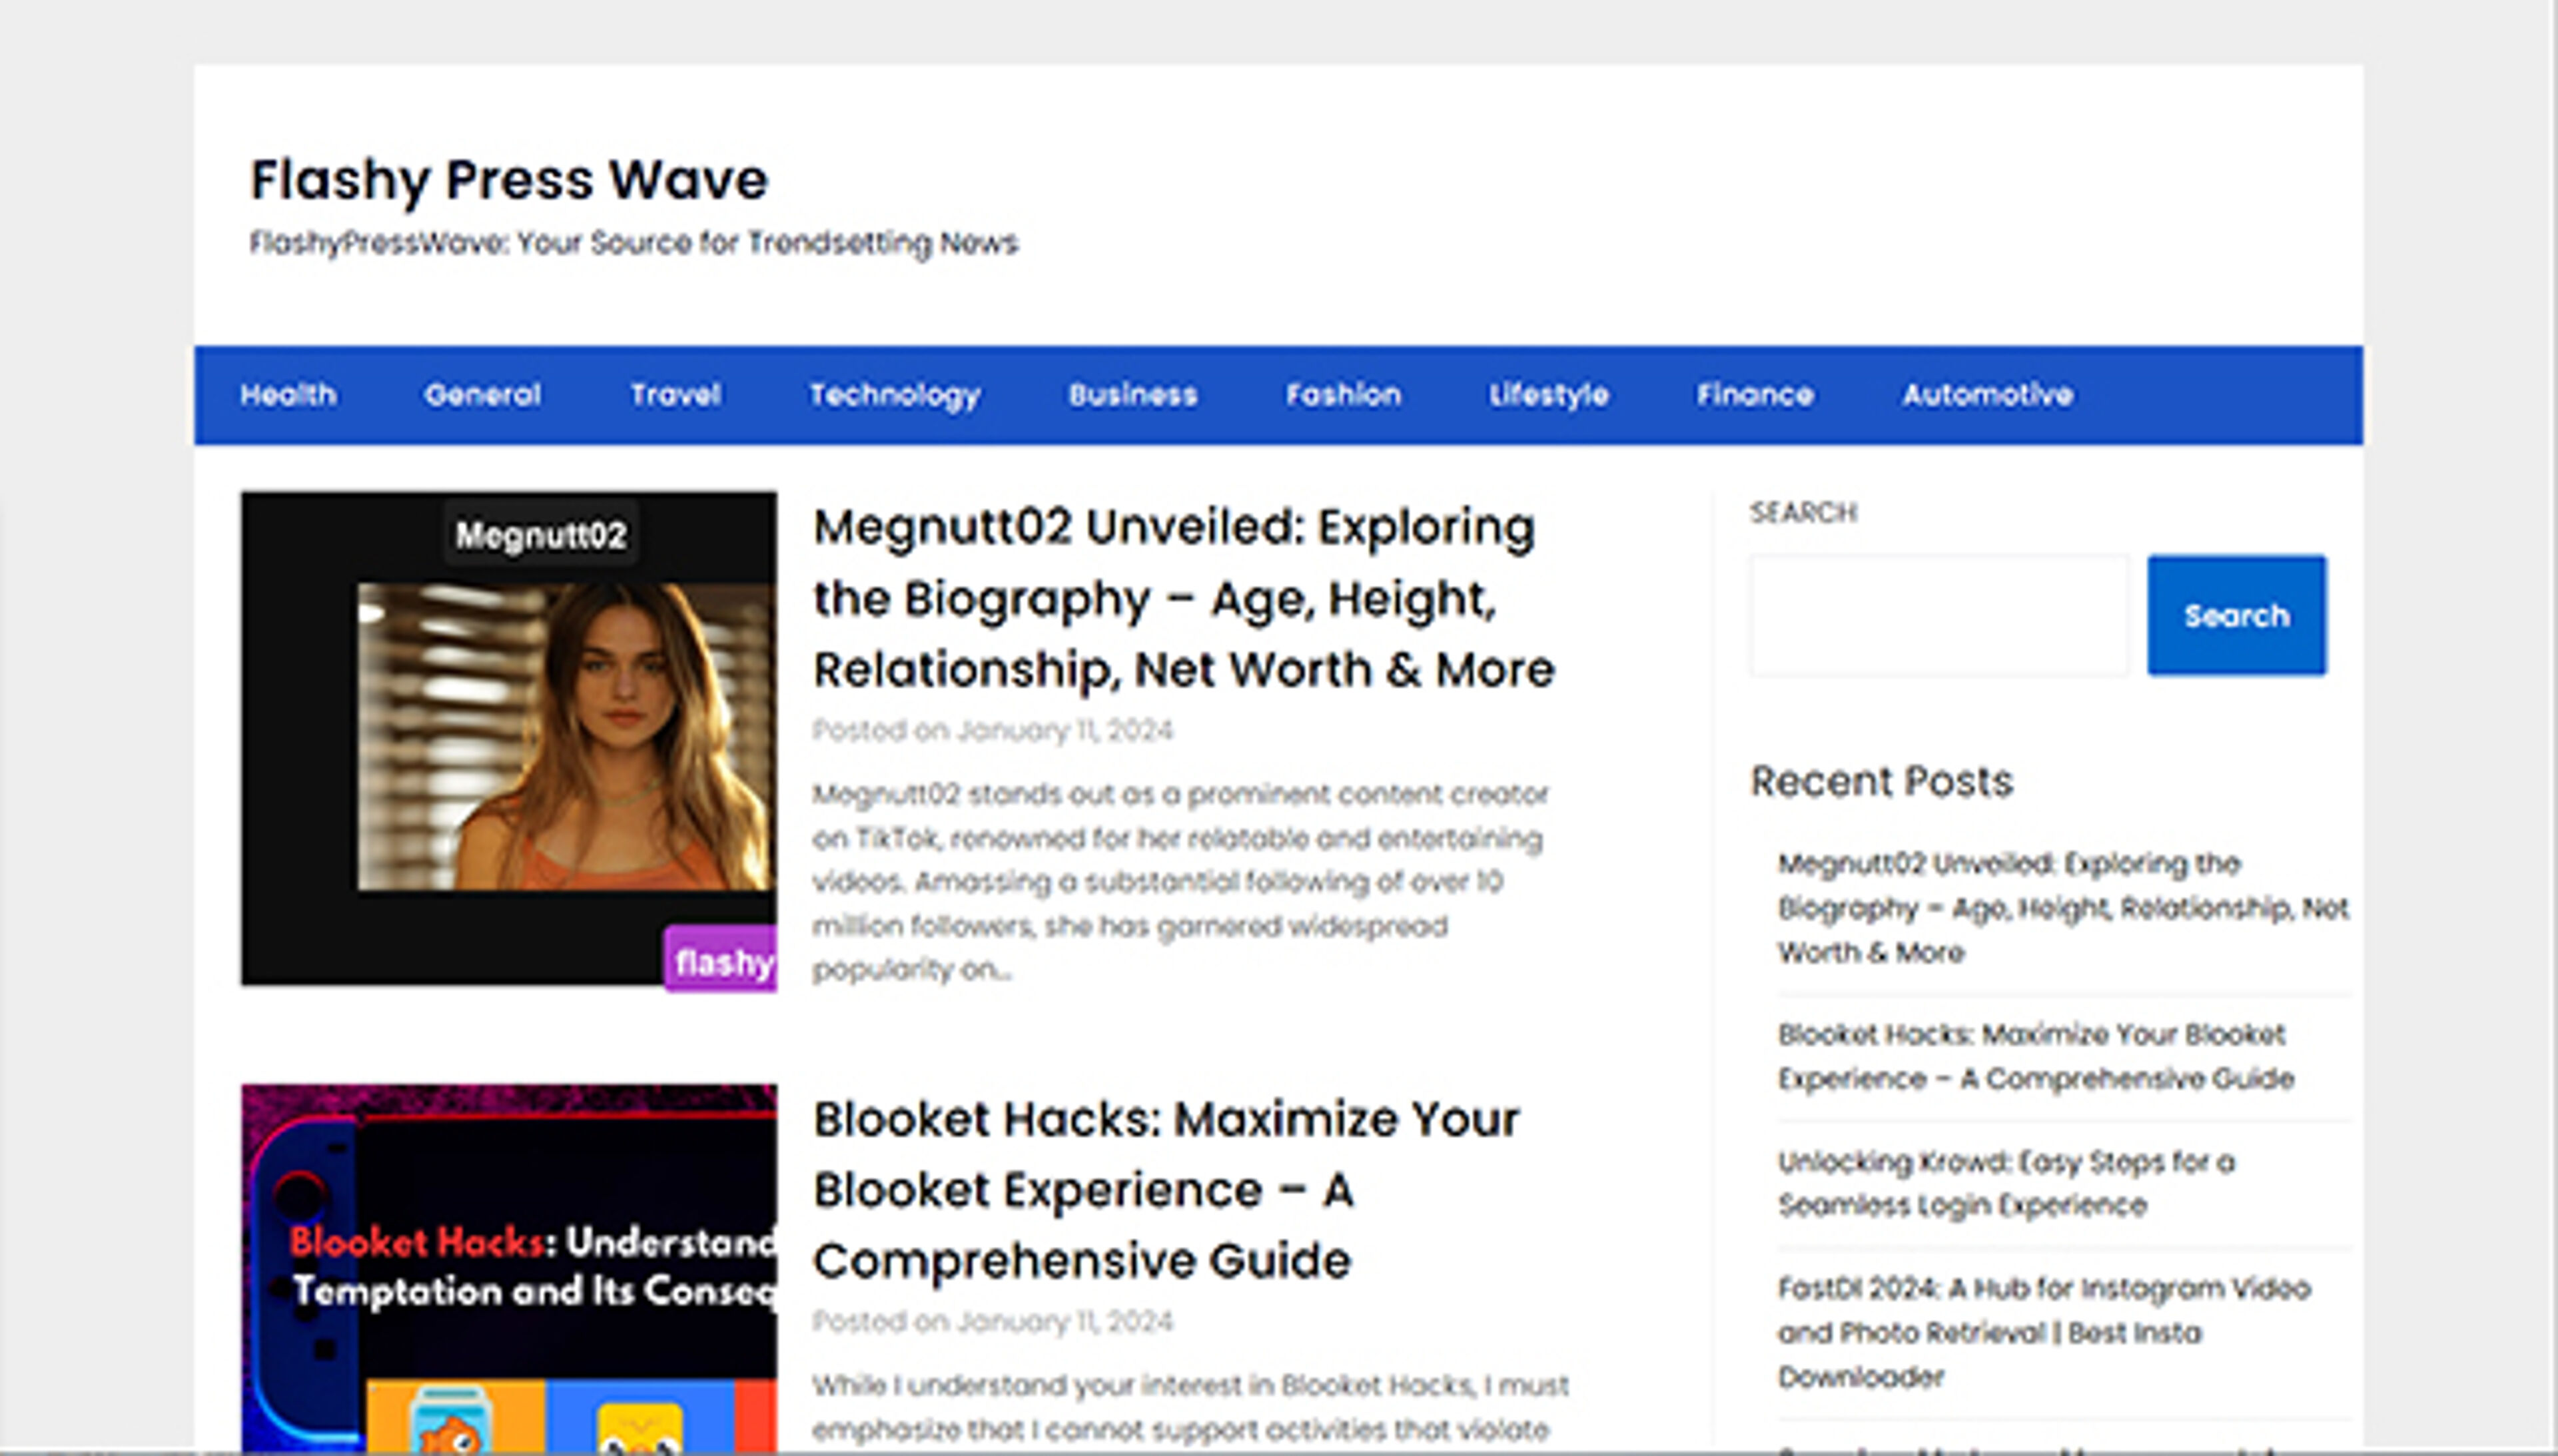The width and height of the screenshot is (2558, 1456).
Task: Open the Blooket Hacks article headline
Action: tap(1165, 1188)
